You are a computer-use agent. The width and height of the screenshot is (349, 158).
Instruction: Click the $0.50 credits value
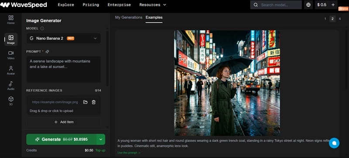89,150
